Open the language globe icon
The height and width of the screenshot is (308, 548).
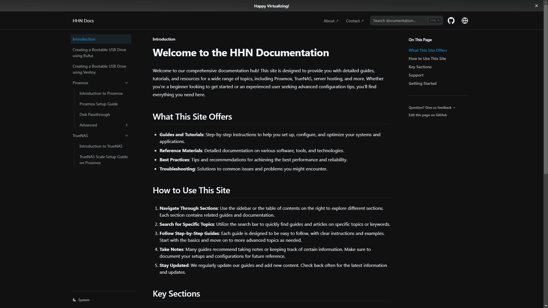point(464,20)
